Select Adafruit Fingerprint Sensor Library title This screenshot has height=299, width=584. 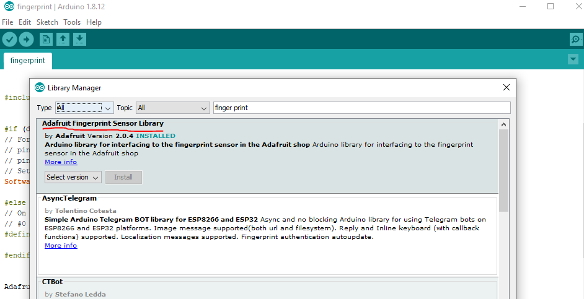(103, 123)
